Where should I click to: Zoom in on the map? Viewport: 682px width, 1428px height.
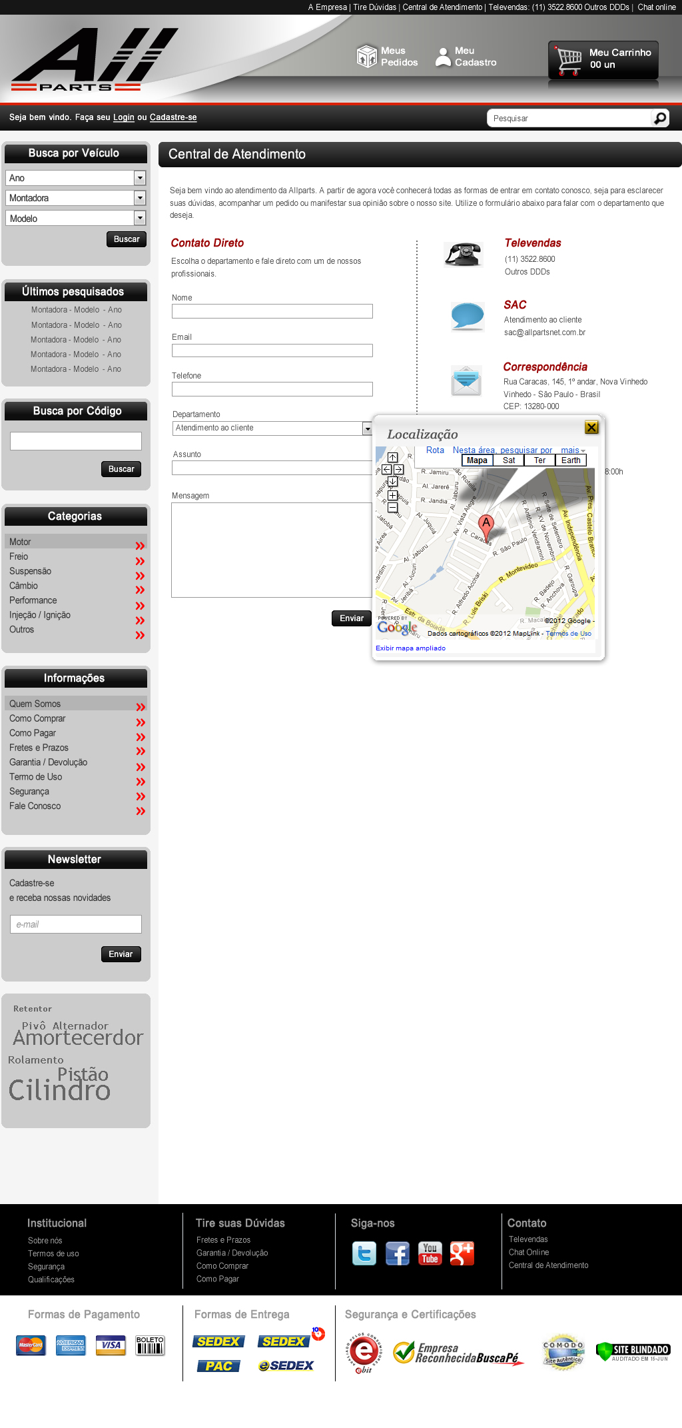tap(393, 495)
